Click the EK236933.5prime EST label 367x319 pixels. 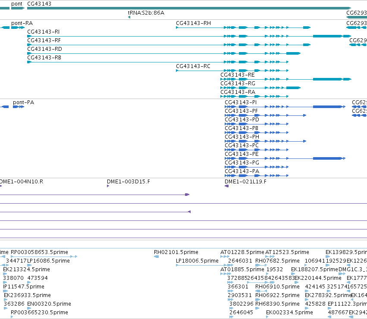(27, 295)
